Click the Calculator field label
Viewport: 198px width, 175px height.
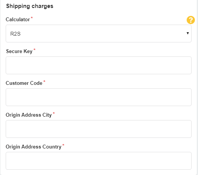[18, 20]
